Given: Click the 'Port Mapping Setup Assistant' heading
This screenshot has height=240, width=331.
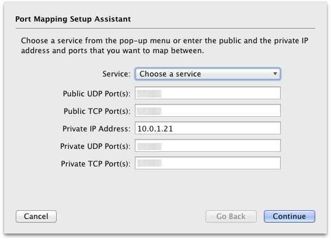Looking at the screenshot, I should coord(73,19).
